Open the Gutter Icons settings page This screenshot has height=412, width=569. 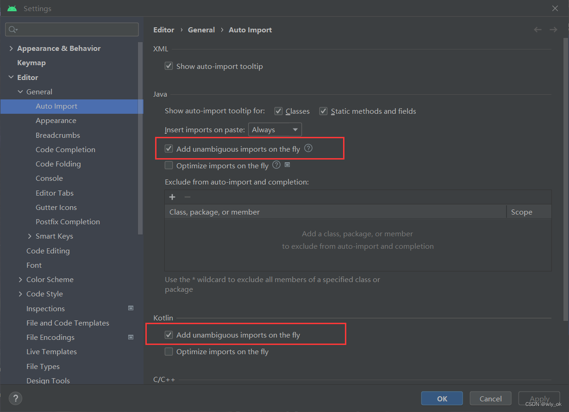pos(56,207)
